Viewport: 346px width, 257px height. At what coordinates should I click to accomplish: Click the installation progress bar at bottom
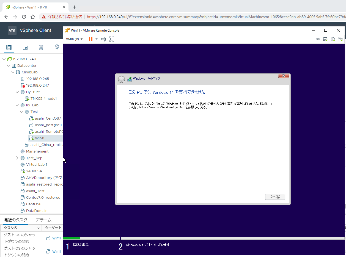204,238
